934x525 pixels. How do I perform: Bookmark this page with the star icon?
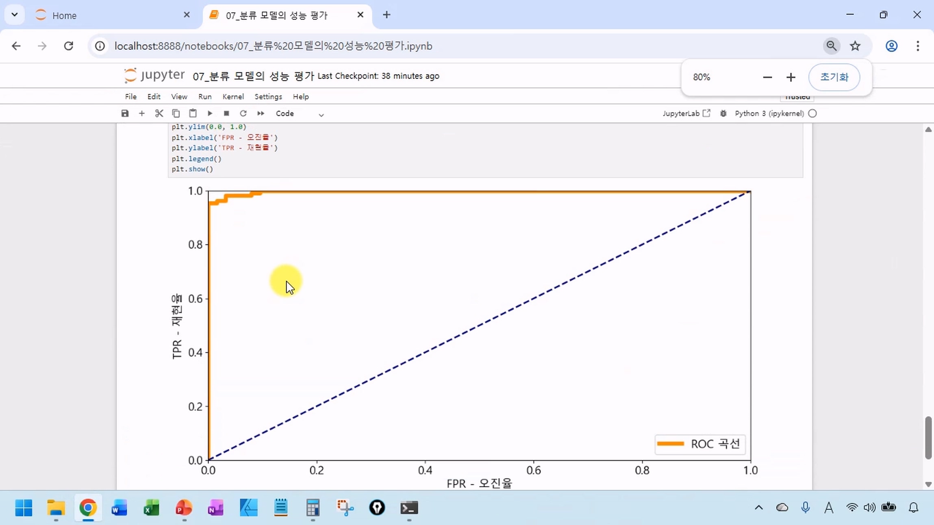[x=855, y=46]
